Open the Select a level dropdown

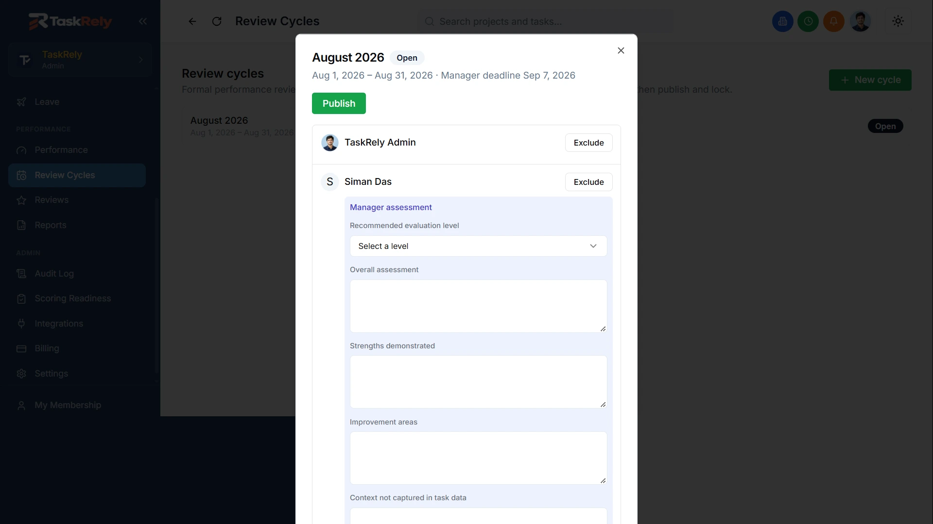tap(478, 246)
